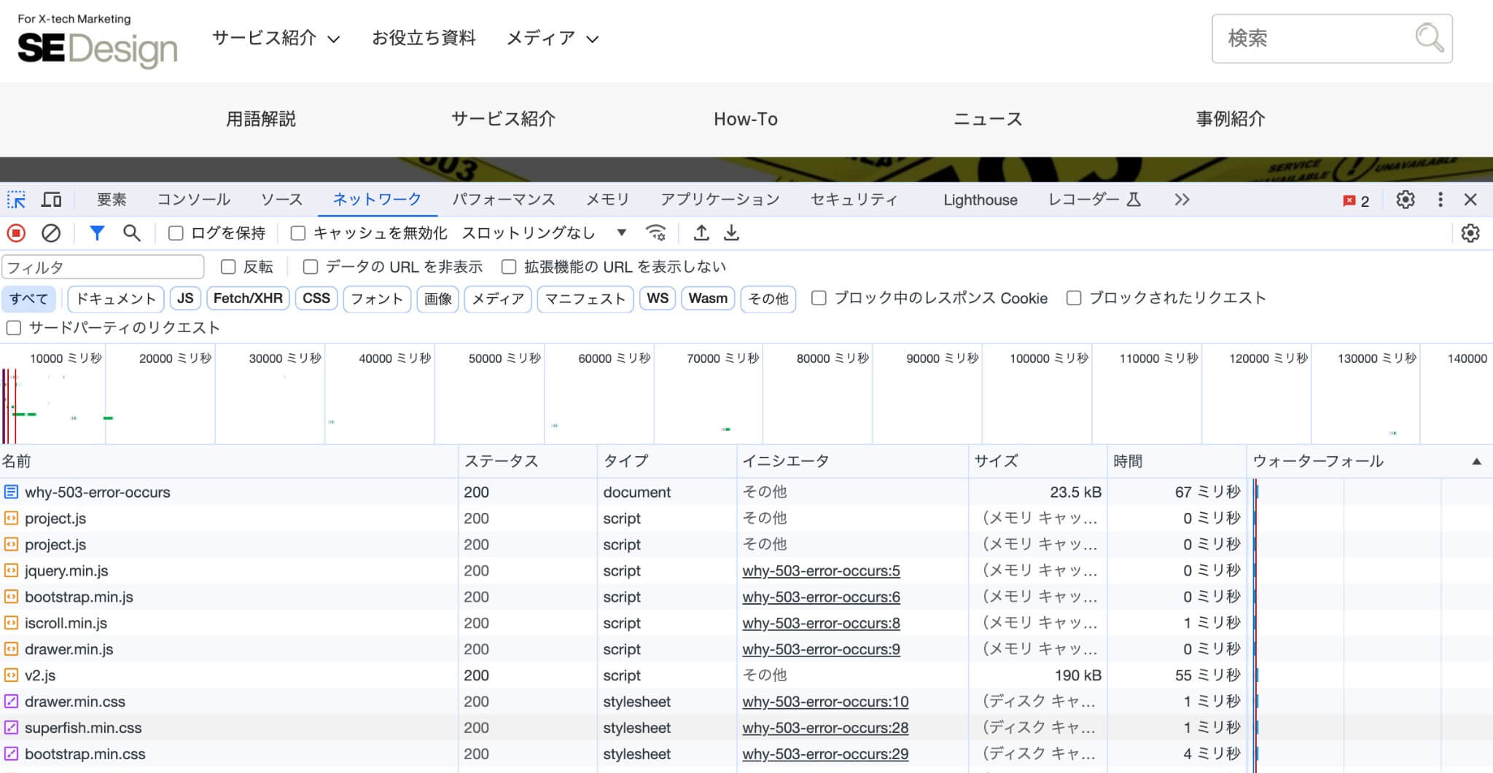Open initiator link why-503-error-occurs:5
Screen dimensions: 1493x773
821,571
